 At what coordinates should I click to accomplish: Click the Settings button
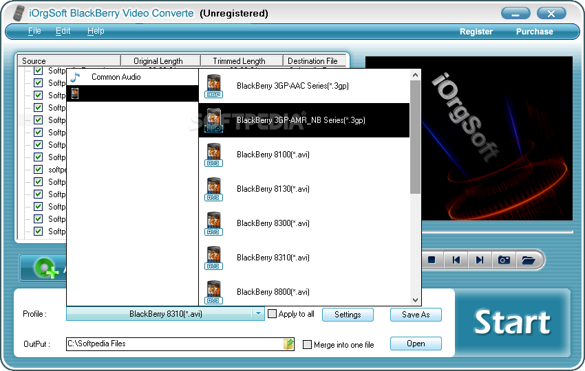pyautogui.click(x=348, y=315)
